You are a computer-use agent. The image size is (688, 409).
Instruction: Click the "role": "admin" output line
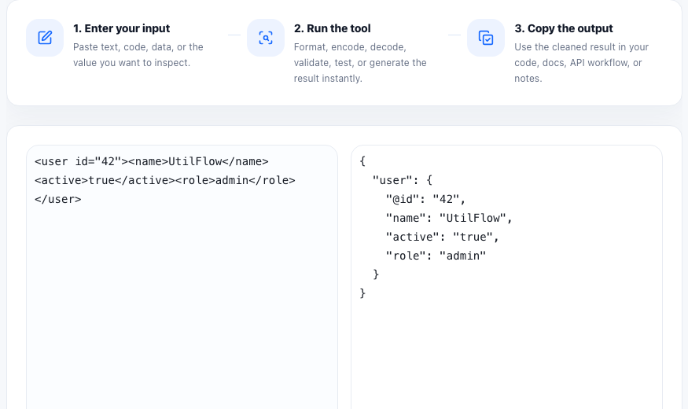(436, 256)
